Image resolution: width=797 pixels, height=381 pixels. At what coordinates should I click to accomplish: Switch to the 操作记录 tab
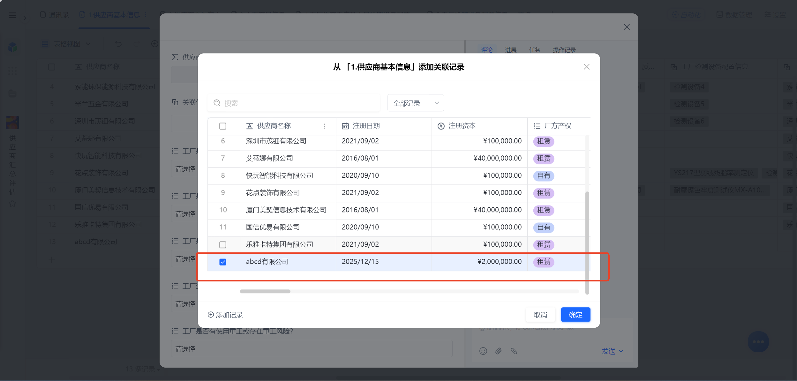(x=564, y=50)
